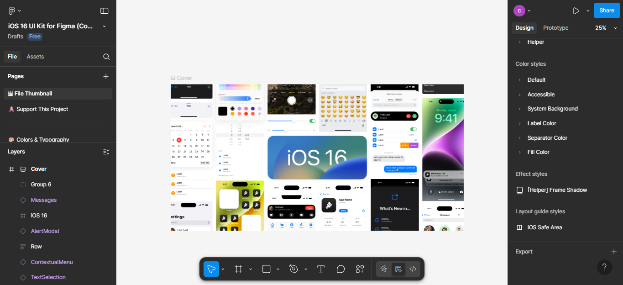Click the Present play icon
The image size is (623, 285).
[x=576, y=11]
